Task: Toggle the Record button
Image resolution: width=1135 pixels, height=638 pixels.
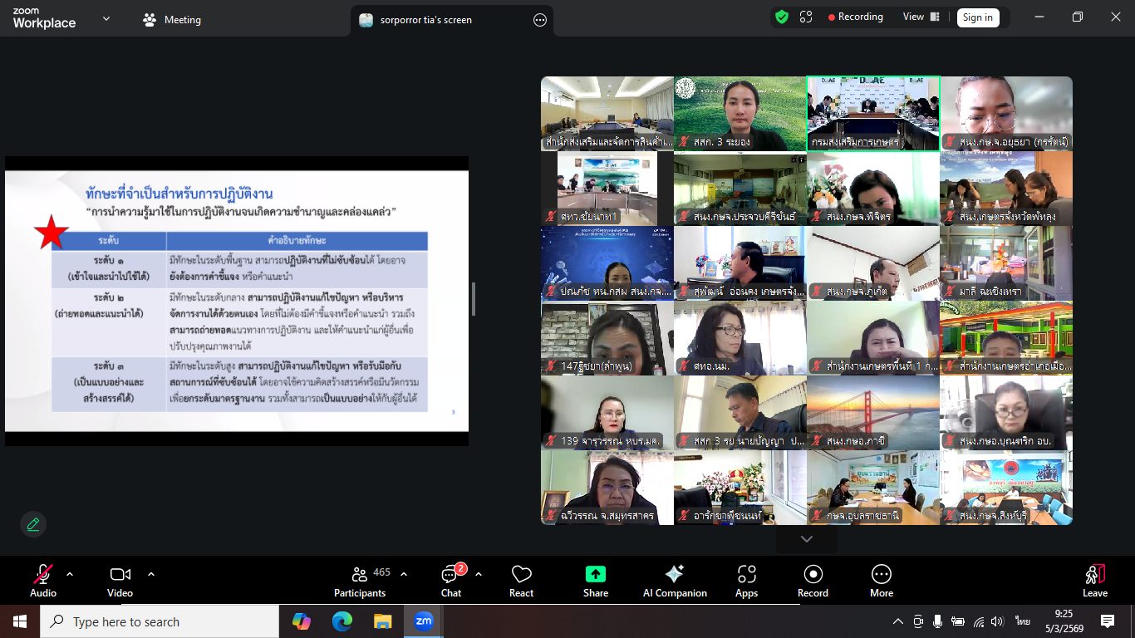Action: tap(813, 581)
